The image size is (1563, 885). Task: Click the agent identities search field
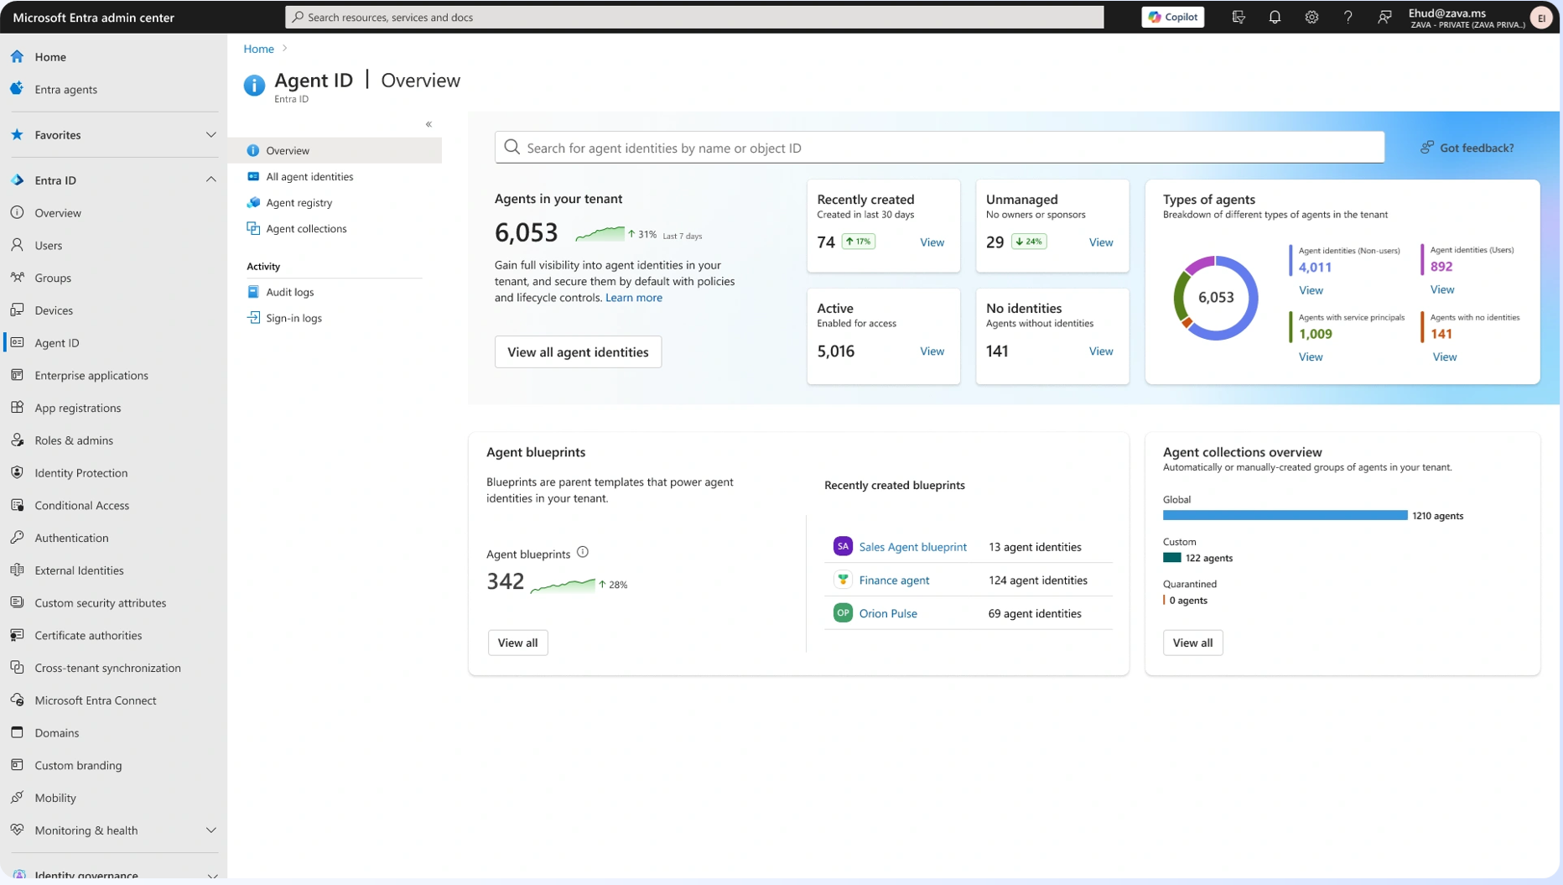tap(939, 148)
